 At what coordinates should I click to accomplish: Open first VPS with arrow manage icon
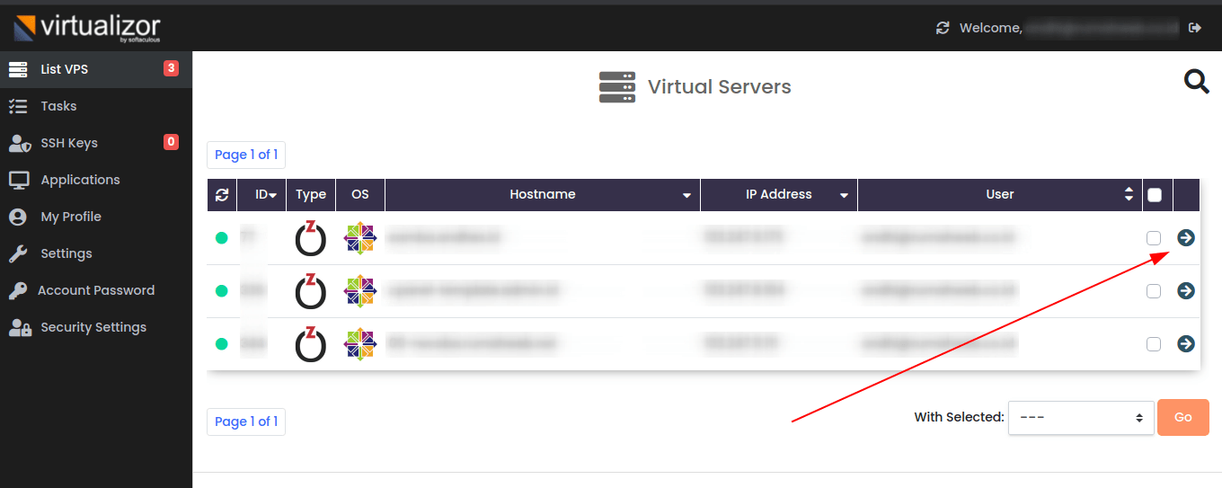(x=1186, y=237)
